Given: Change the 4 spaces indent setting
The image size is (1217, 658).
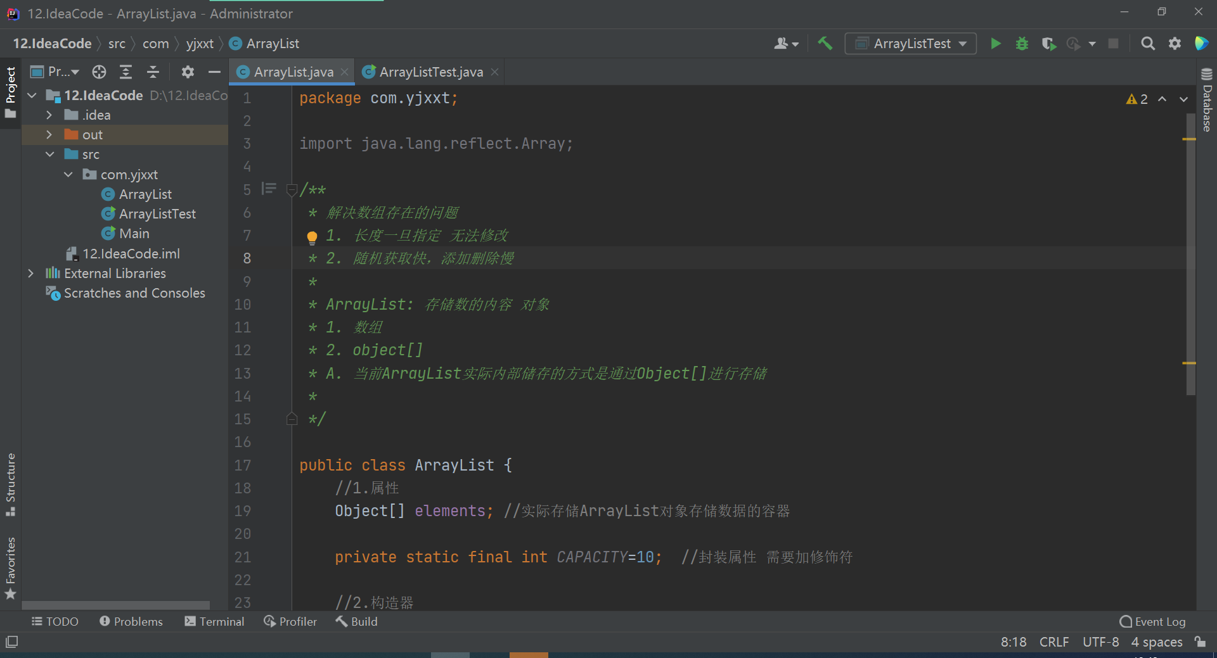Looking at the screenshot, I should [1157, 642].
